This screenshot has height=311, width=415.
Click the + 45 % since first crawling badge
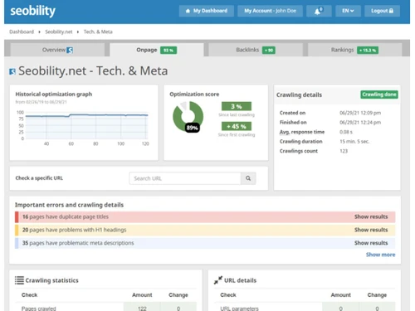(237, 126)
